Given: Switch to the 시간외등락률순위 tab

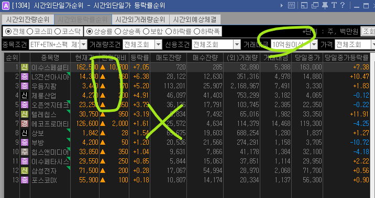Looking at the screenshot, I should click(83, 19).
